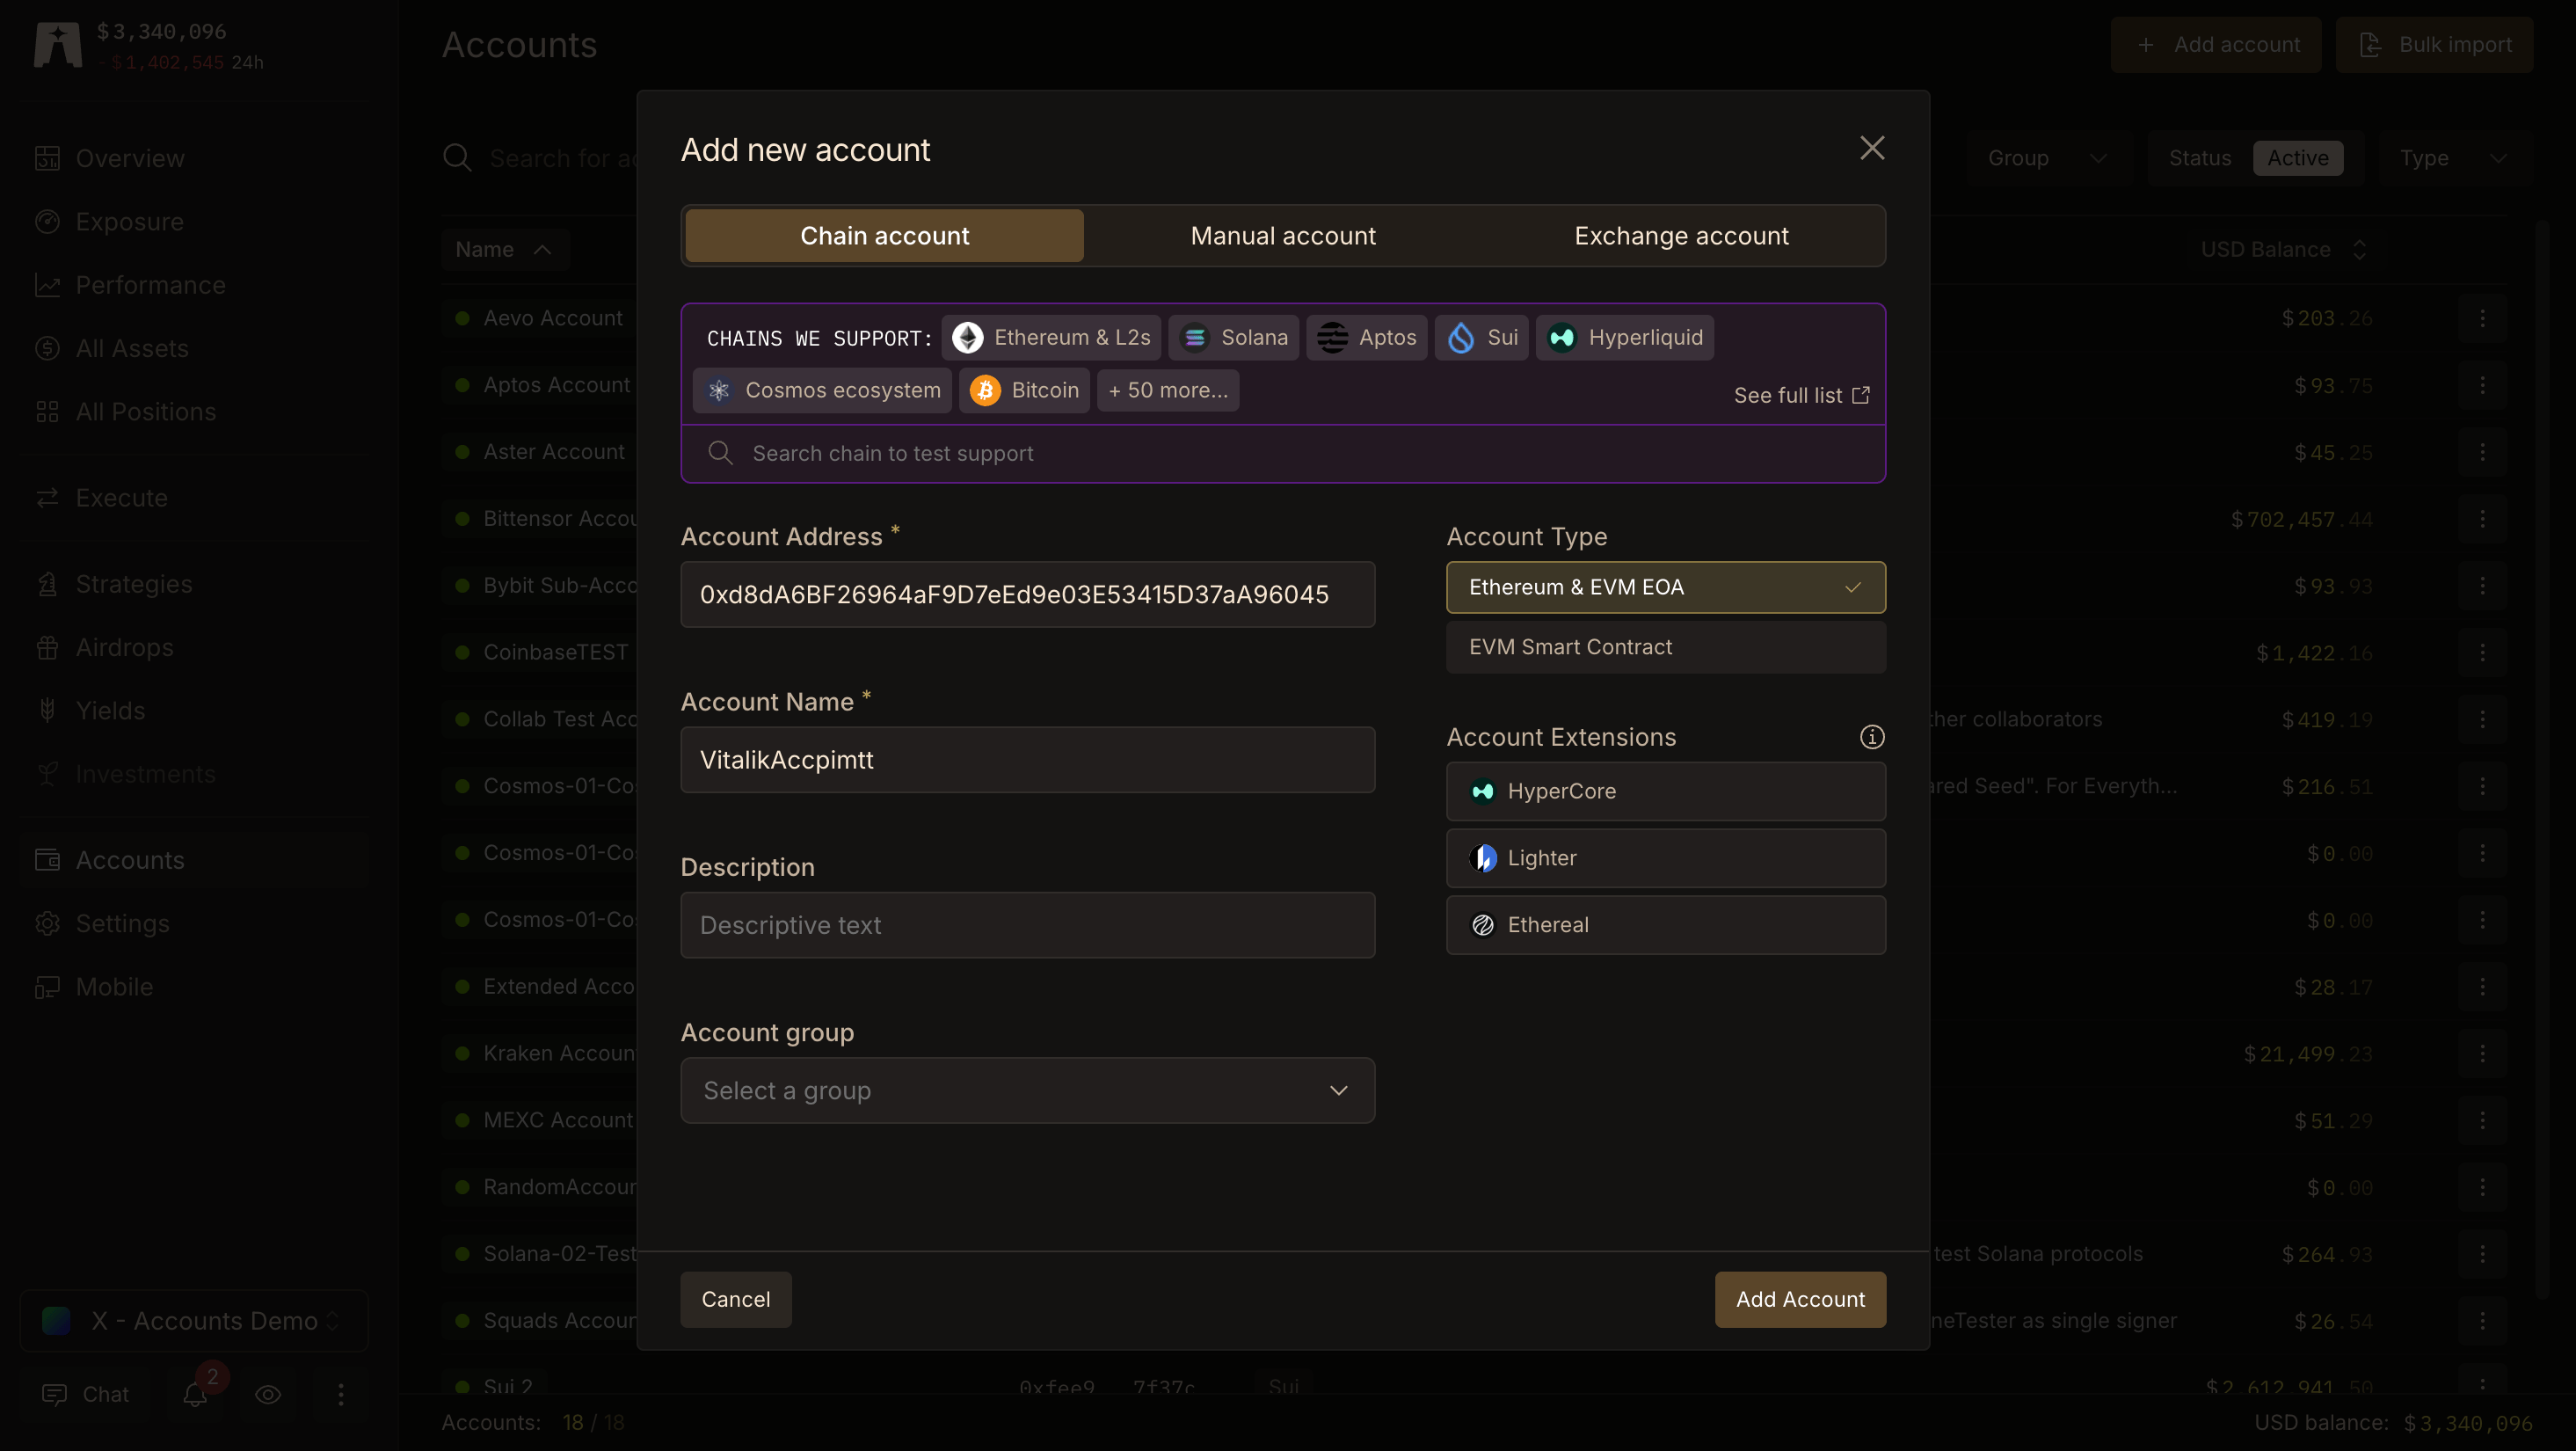Viewport: 2576px width, 1451px height.
Task: Click the Hyperliquid chain chip
Action: coord(1625,337)
